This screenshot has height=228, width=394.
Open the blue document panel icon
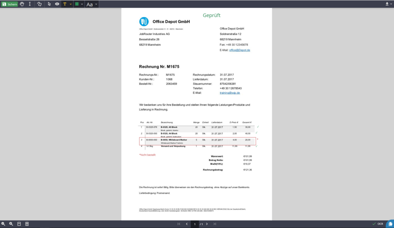pos(390,224)
